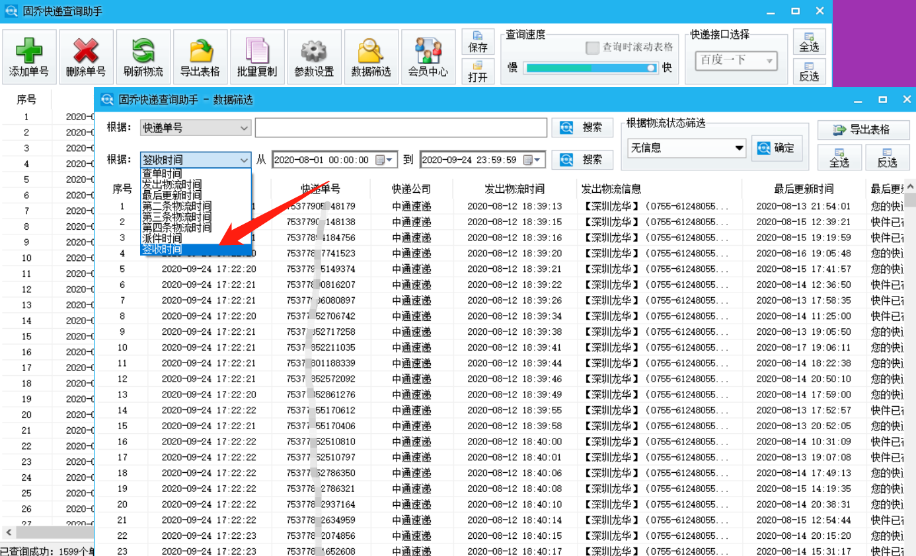
Task: Open the end date calendar dropdown
Action: pos(533,160)
